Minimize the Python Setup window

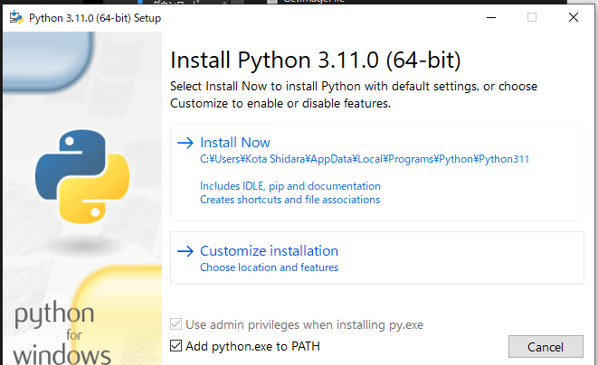tap(491, 17)
